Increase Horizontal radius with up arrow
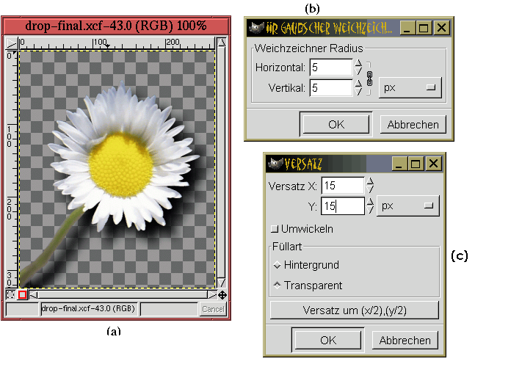The image size is (522, 367). pyautogui.click(x=358, y=63)
